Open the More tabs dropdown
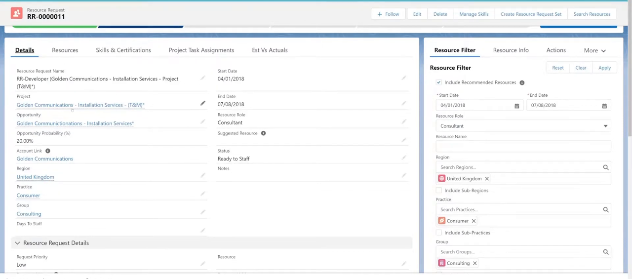The width and height of the screenshot is (632, 279). (594, 50)
